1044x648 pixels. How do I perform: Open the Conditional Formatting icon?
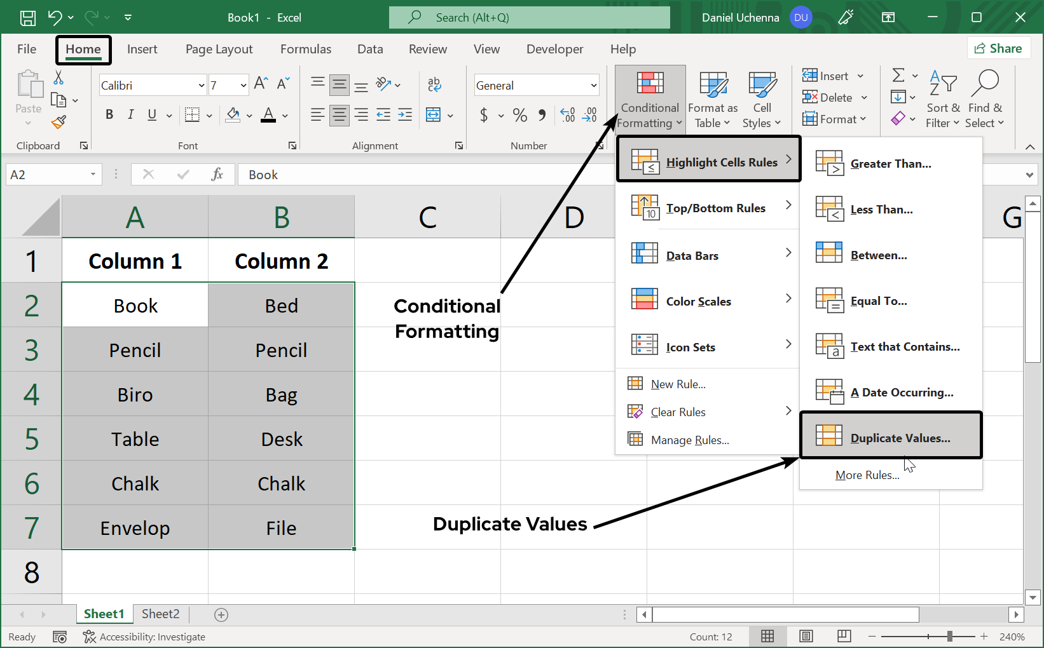649,98
